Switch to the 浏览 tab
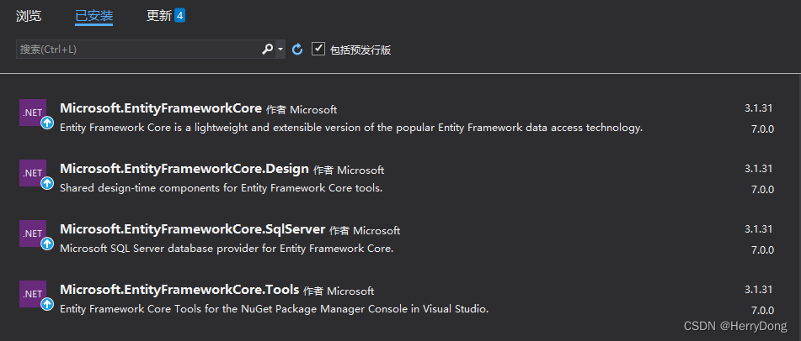 (x=29, y=16)
